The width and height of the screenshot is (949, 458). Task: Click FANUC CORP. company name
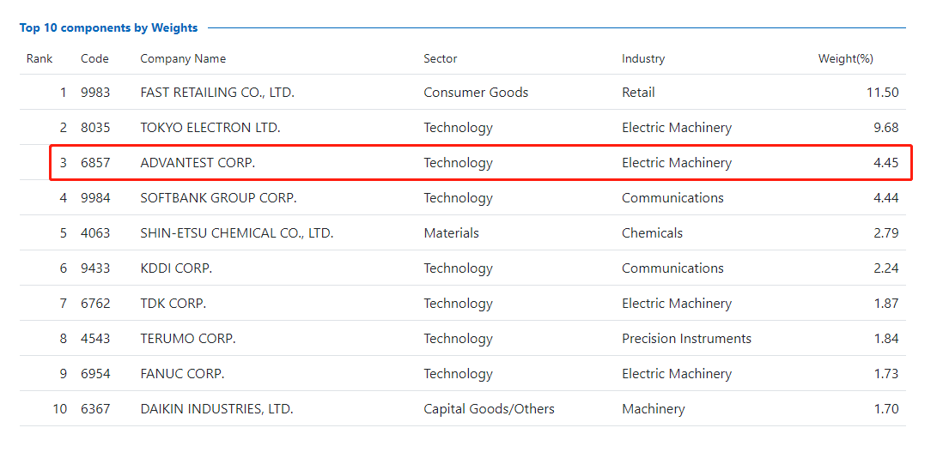tap(182, 373)
